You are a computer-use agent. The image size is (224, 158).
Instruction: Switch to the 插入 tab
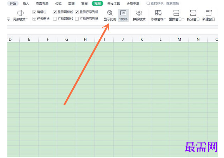26,4
